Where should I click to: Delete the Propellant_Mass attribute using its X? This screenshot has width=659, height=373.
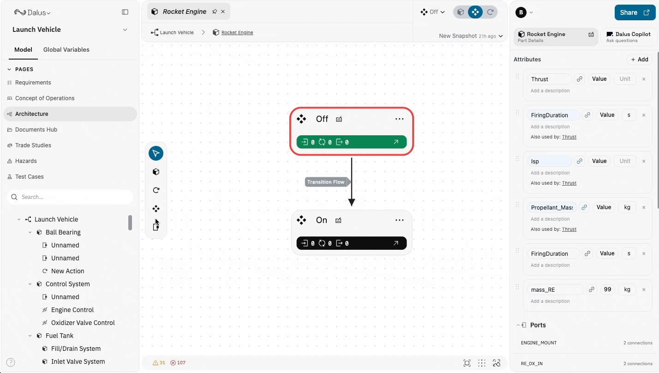point(644,207)
